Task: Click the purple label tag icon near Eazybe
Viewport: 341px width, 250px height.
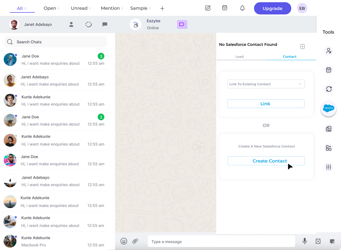Action: [x=182, y=24]
